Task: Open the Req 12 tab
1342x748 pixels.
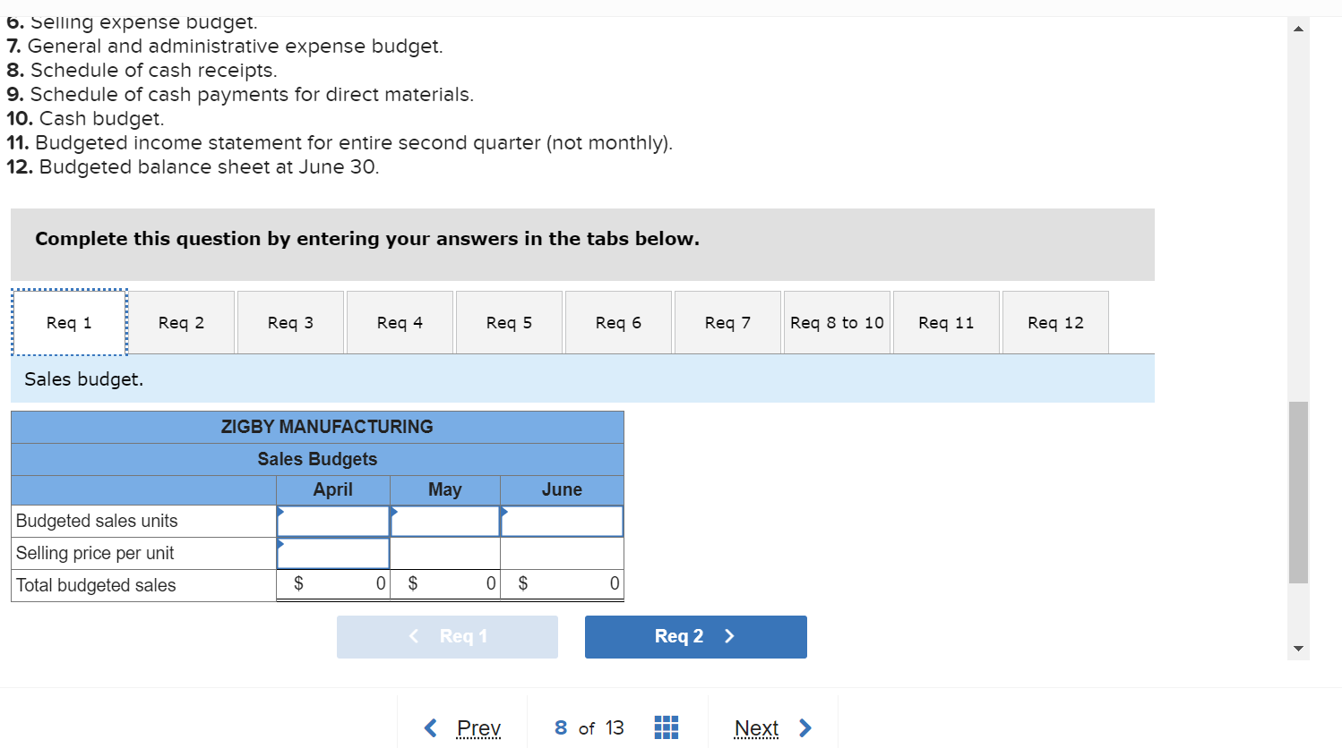Action: 1054,322
